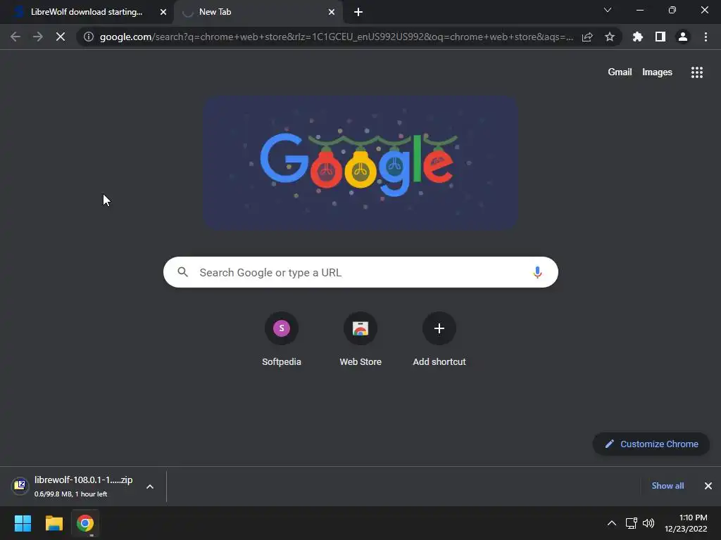Open the Softpedia shortcut
Screen dimensions: 721x540
[282, 339]
